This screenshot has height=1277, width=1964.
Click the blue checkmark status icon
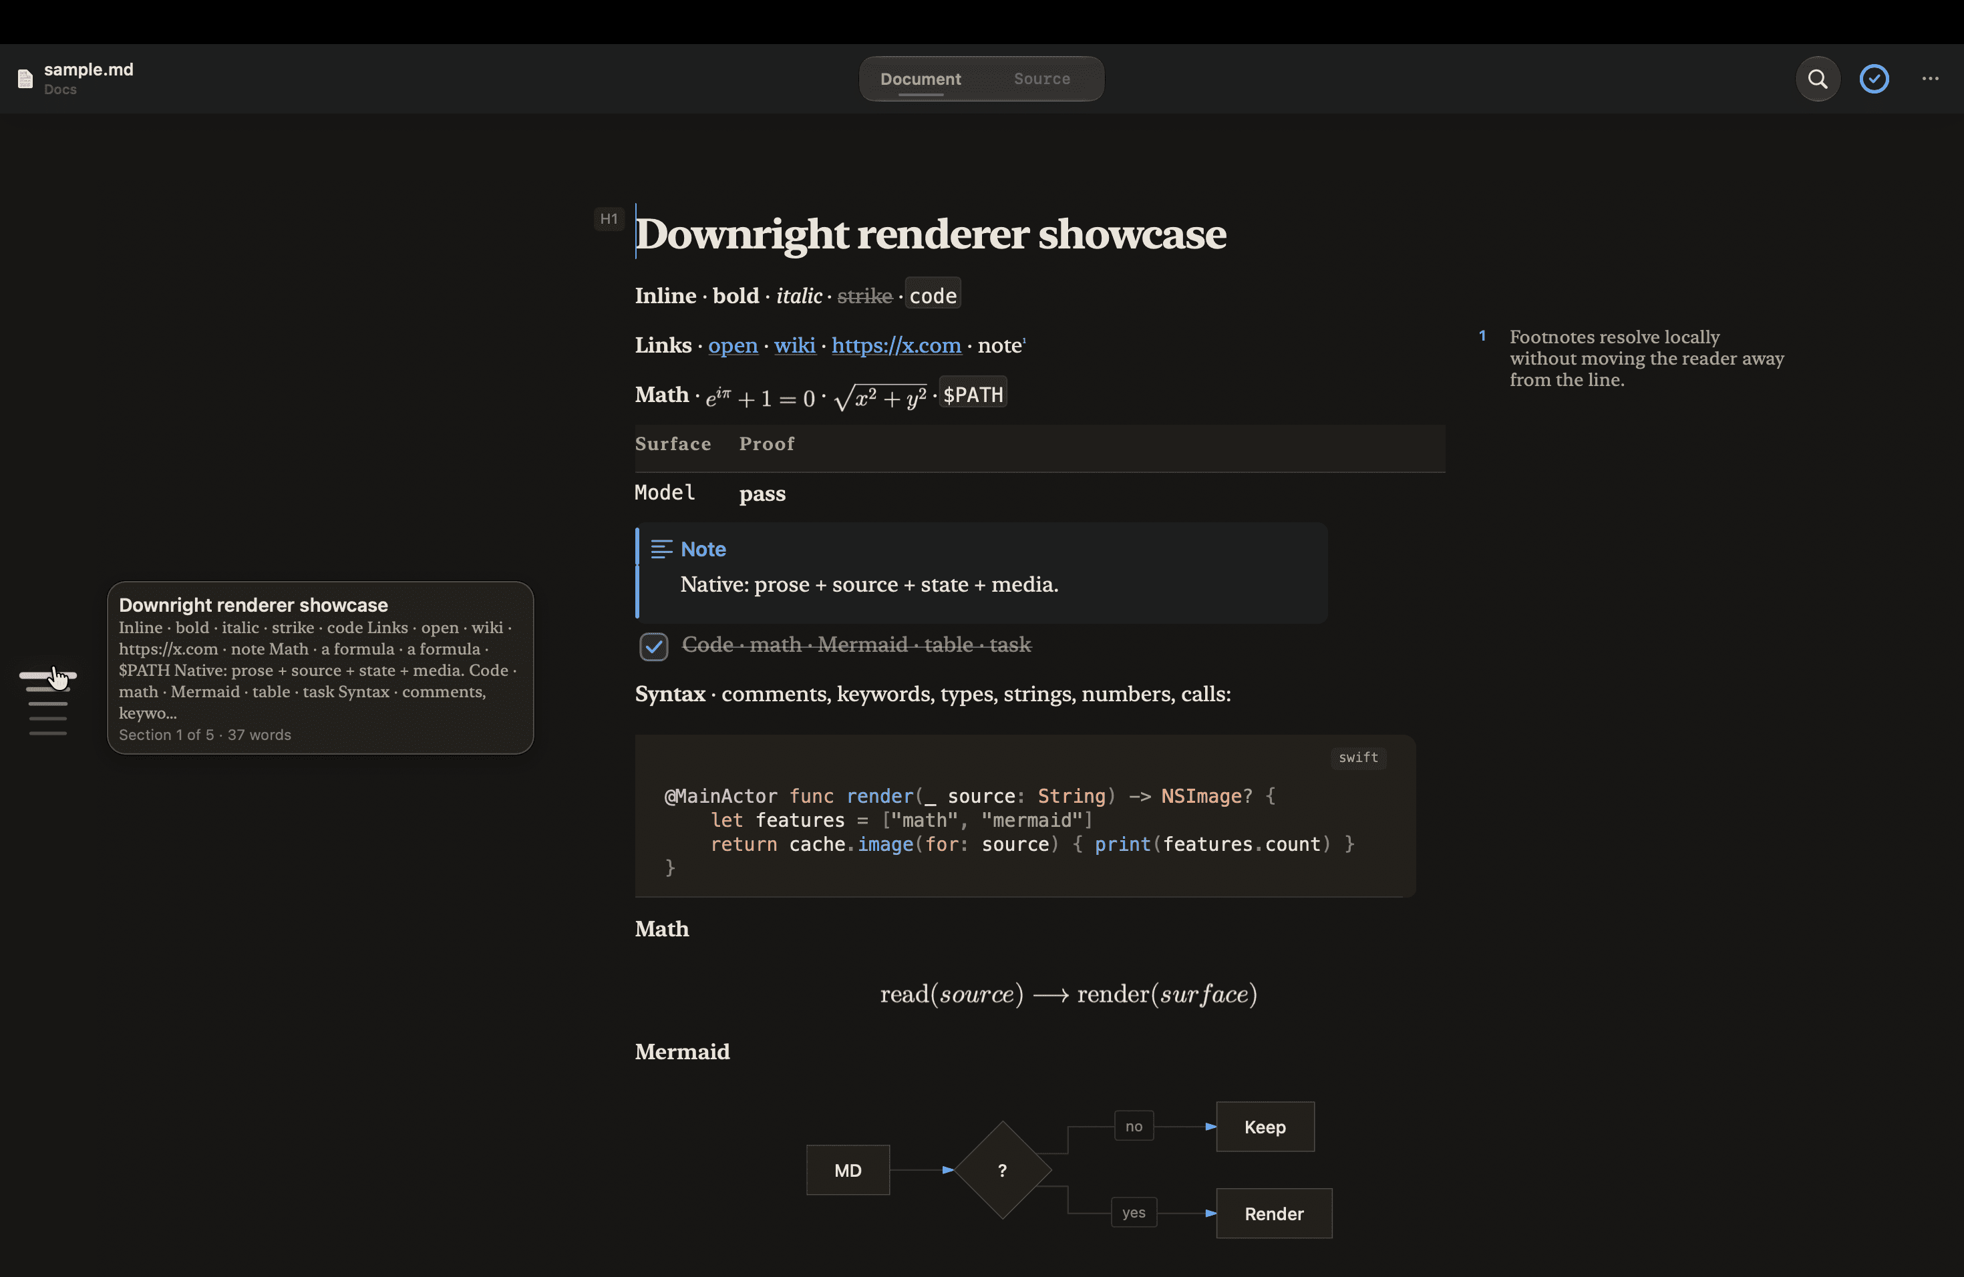1874,79
